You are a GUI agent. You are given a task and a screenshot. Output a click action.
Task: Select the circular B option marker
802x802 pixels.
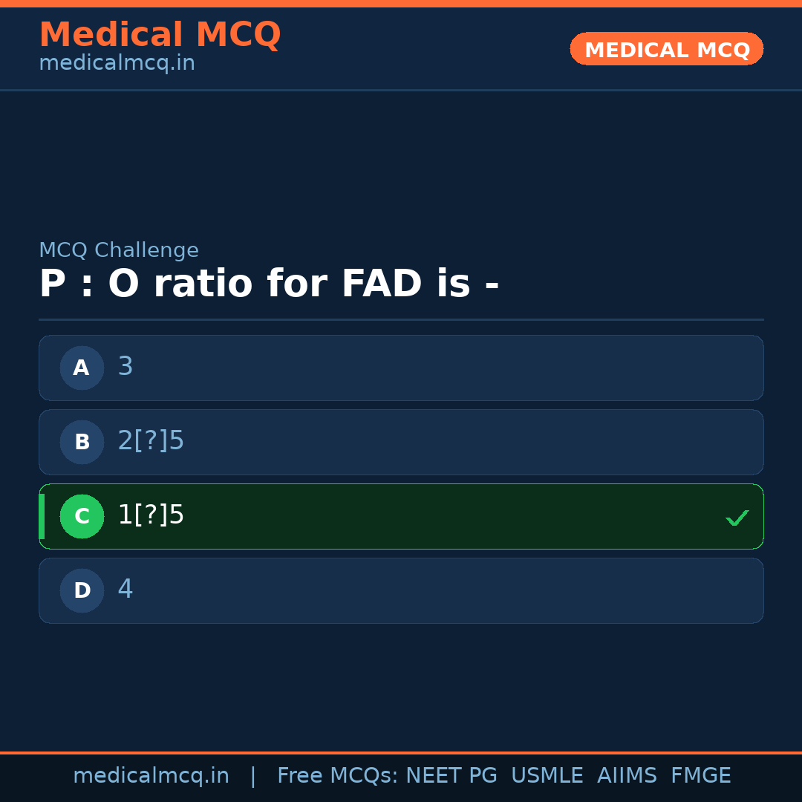point(82,442)
